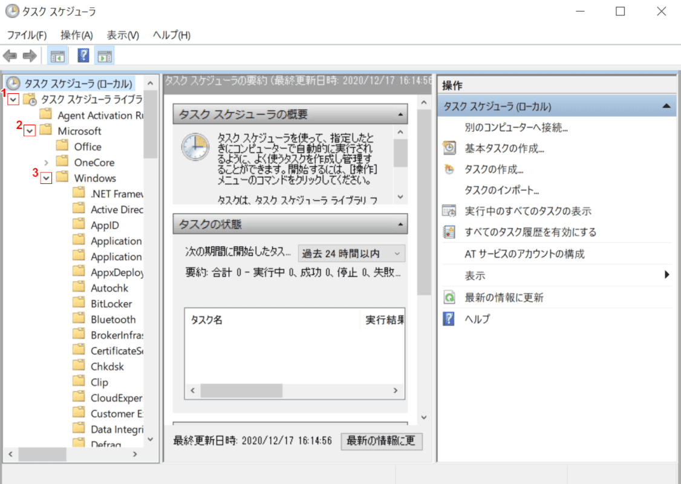Click the タスク スケジューラ ライブラリ folder icon

point(30,99)
